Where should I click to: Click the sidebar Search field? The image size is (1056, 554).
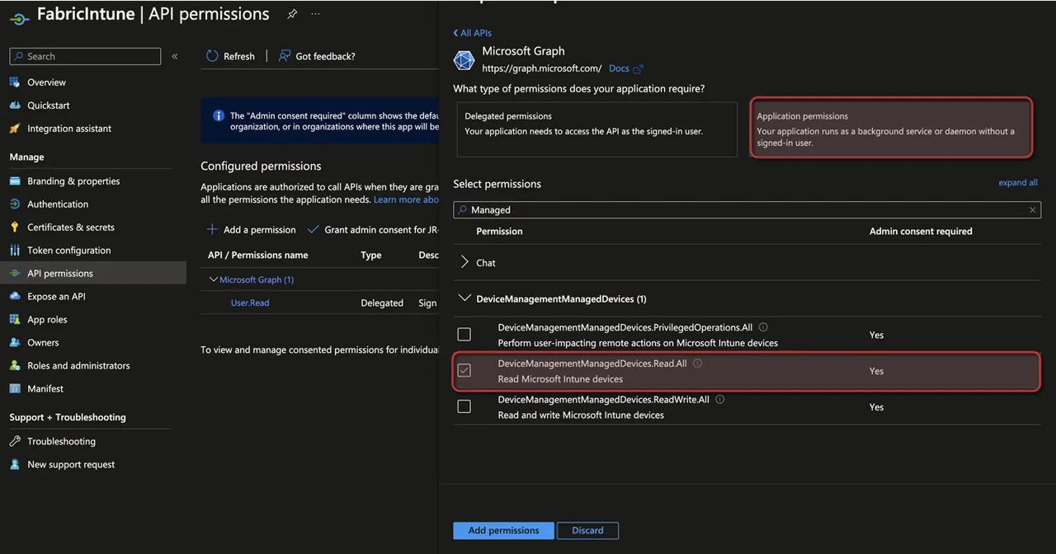click(85, 56)
